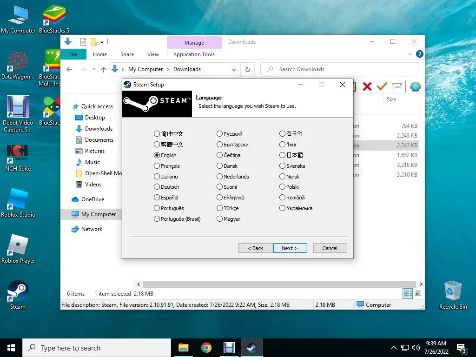
Task: Open the My Computer desktop icon
Action: [18, 19]
